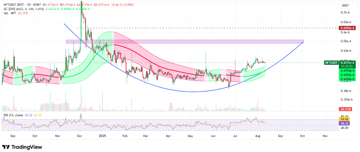Click the 80.00 RSI scale tick
Screen dimensions: 360x152
pos(344,116)
